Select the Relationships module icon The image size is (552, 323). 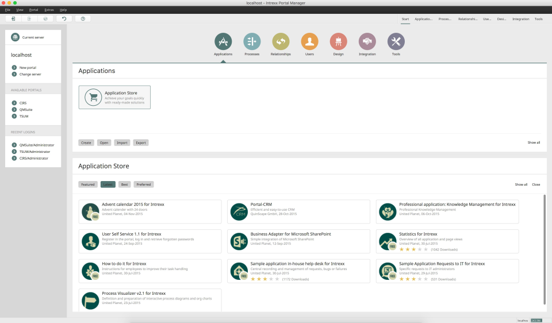[x=281, y=41]
